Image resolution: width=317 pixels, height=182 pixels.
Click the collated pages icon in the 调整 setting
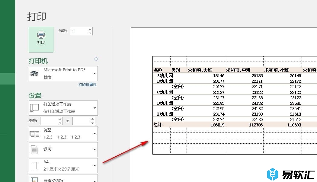pos(34,134)
